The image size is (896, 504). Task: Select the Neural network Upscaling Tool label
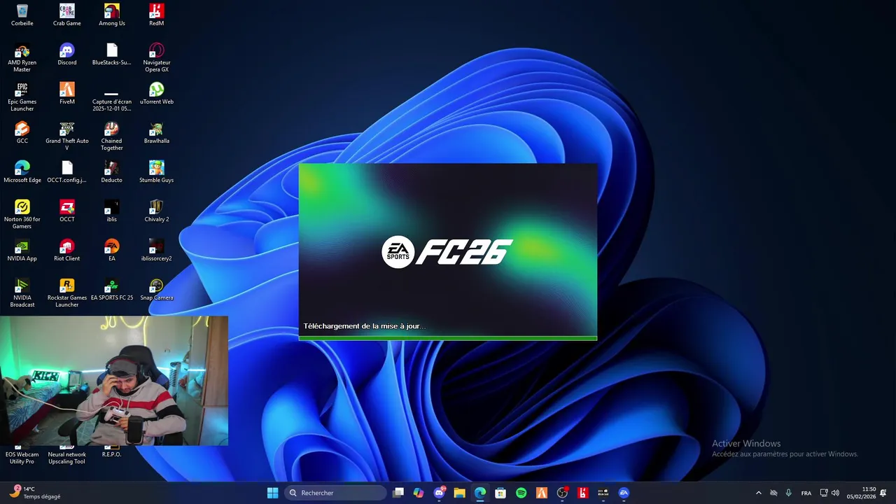(66, 458)
